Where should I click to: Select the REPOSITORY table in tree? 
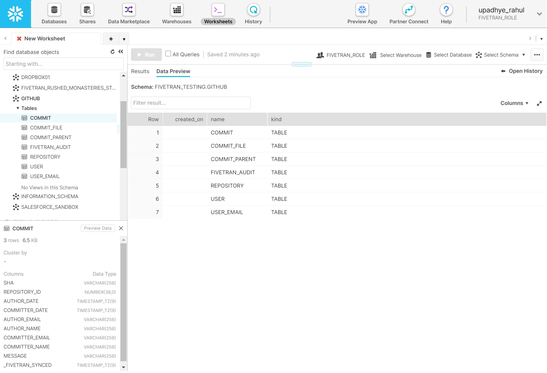(45, 157)
